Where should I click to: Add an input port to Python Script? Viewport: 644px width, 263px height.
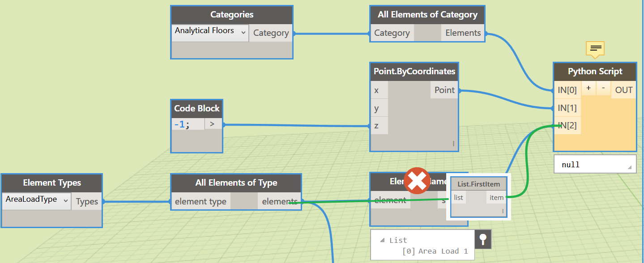pyautogui.click(x=588, y=89)
